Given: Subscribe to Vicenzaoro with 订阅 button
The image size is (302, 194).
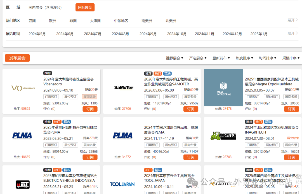Looking at the screenshot, I should coord(90,109).
